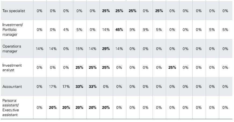
Task: Select the last bold 25% in Investment analyst row
Action: coord(172,67)
